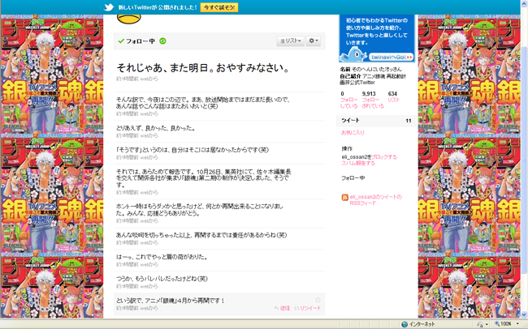Open the arrow beside 100% zoom level
This screenshot has height=329, width=528.
coord(517,324)
